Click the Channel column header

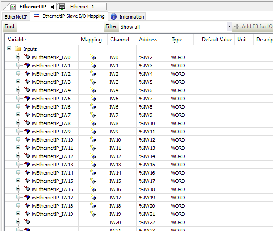point(122,40)
